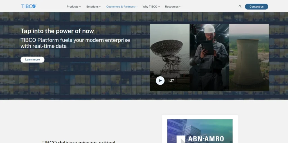This screenshot has width=288, height=143.
Task: Expand the chevron next to Solutions
Action: click(x=100, y=7)
